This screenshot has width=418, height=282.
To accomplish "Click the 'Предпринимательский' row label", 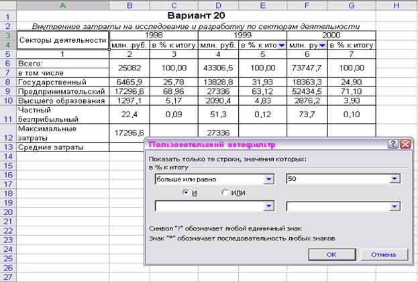I will 62,92.
